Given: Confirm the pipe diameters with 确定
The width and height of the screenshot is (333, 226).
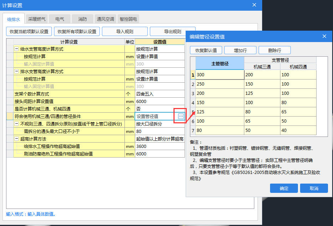Looking at the screenshot, I should pyautogui.click(x=284, y=188).
